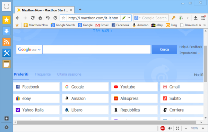
Task: Expand the snap tool options arrow
Action: (188, 18)
